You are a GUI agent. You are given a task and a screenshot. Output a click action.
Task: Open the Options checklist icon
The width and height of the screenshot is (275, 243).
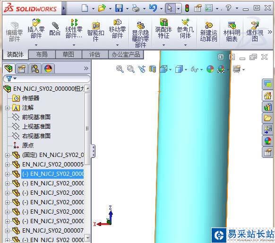[x=209, y=8]
